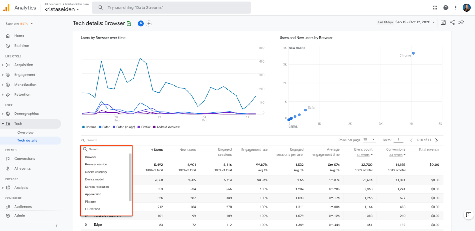This screenshot has height=231, width=475.
Task: Open the Insights sparkline icon
Action: tap(461, 22)
